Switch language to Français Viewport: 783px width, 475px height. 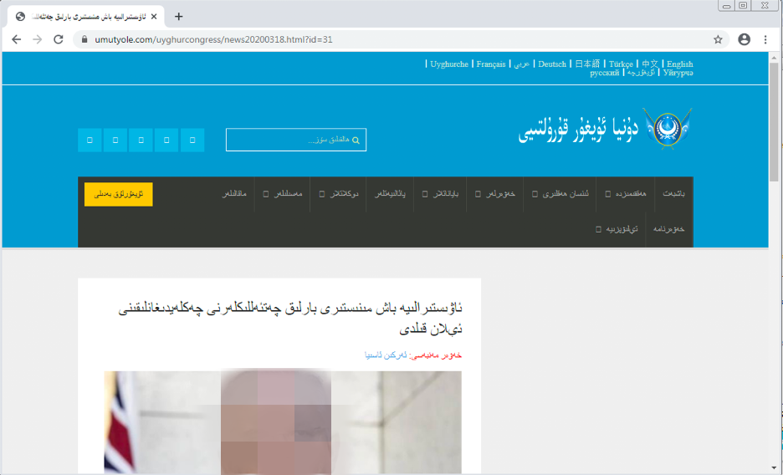click(491, 64)
